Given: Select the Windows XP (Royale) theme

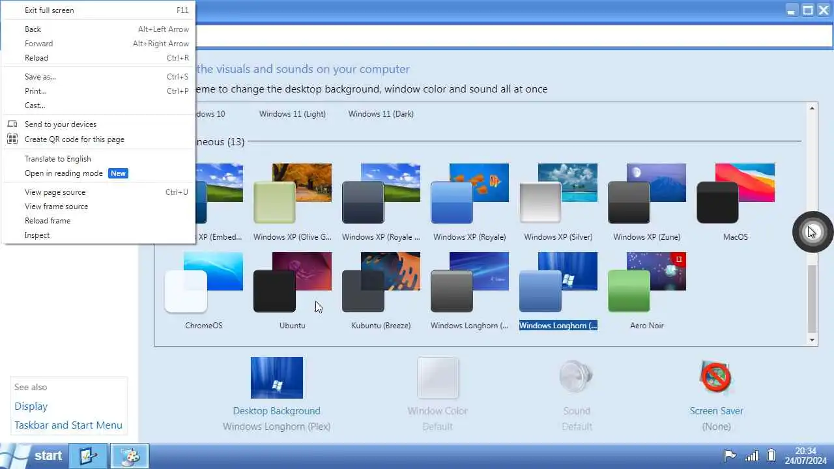Looking at the screenshot, I should coord(469,202).
